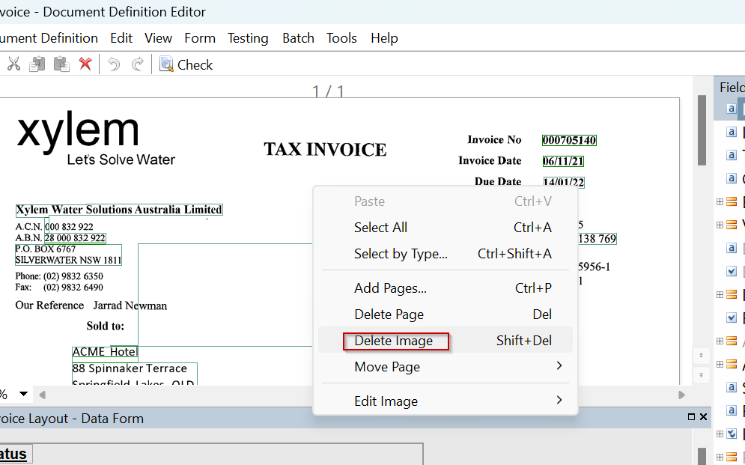Screen dimensions: 745x465
Task: Click the phone number (02) 9832 6350
Action: [73, 276]
